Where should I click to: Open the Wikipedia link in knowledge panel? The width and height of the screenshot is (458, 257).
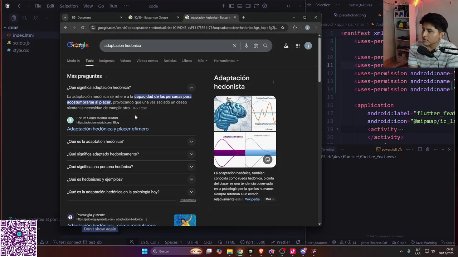click(252, 199)
